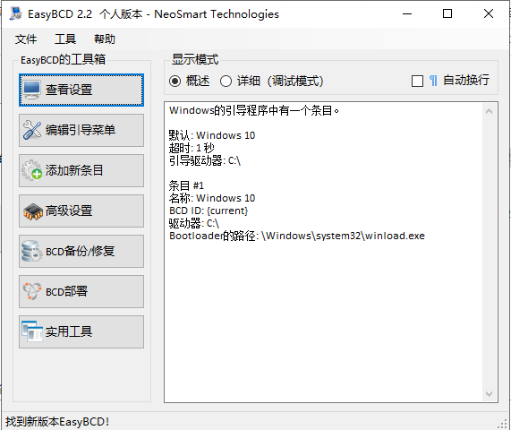Open the 编辑引导菜单 button
The width and height of the screenshot is (511, 430).
tap(81, 130)
